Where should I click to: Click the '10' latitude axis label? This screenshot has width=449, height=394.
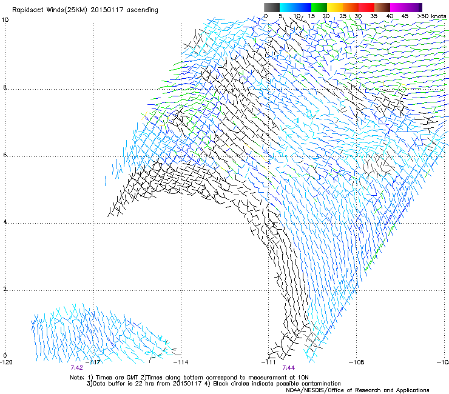pyautogui.click(x=5, y=20)
